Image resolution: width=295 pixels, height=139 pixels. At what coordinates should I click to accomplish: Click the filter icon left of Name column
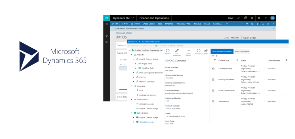[x=237, y=60]
